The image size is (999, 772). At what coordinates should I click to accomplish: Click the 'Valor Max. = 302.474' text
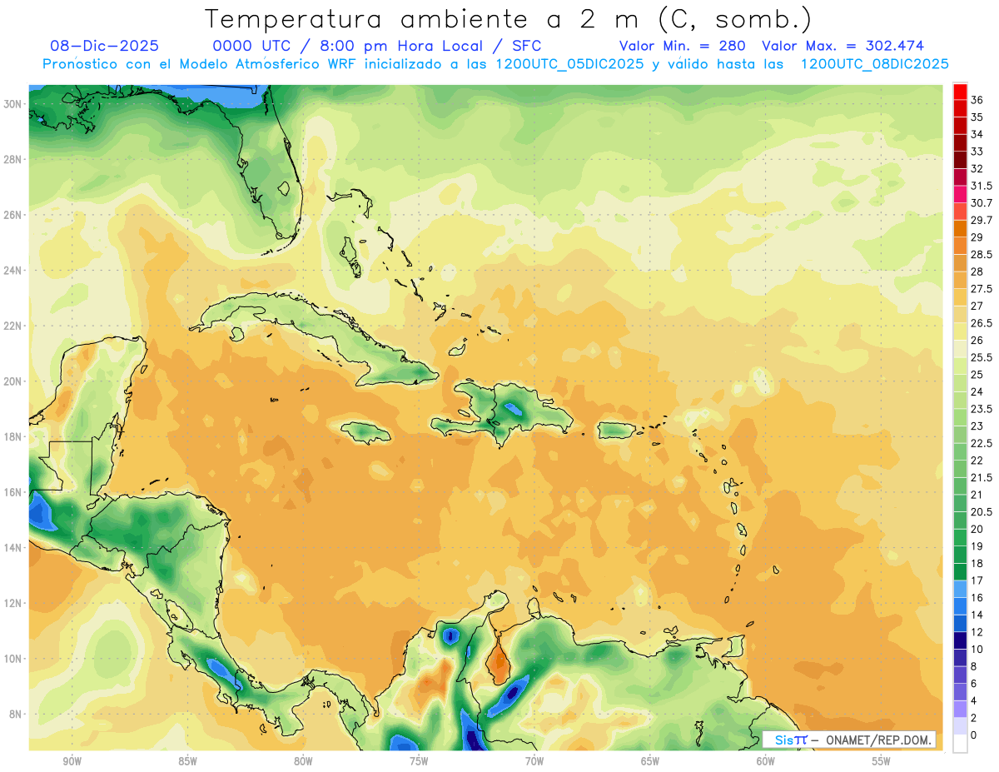[x=842, y=46]
